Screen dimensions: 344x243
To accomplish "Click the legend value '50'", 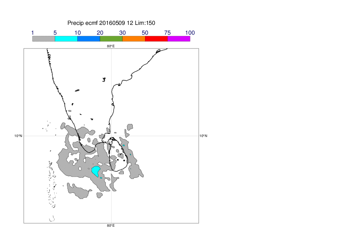I will (x=145, y=33).
